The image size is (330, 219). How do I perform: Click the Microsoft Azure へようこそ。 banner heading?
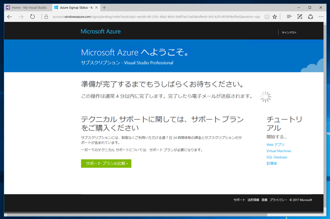click(135, 52)
